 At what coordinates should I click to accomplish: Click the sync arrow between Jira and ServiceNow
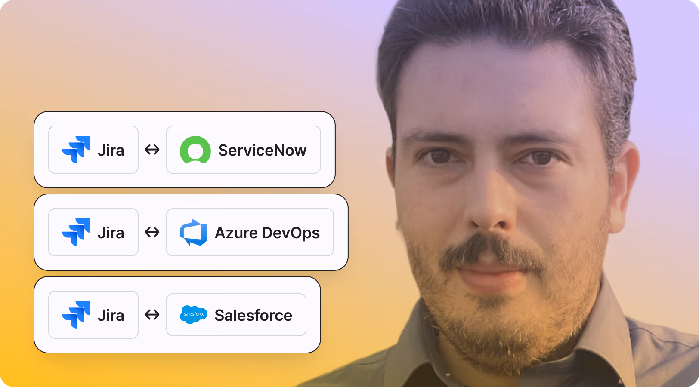152,150
